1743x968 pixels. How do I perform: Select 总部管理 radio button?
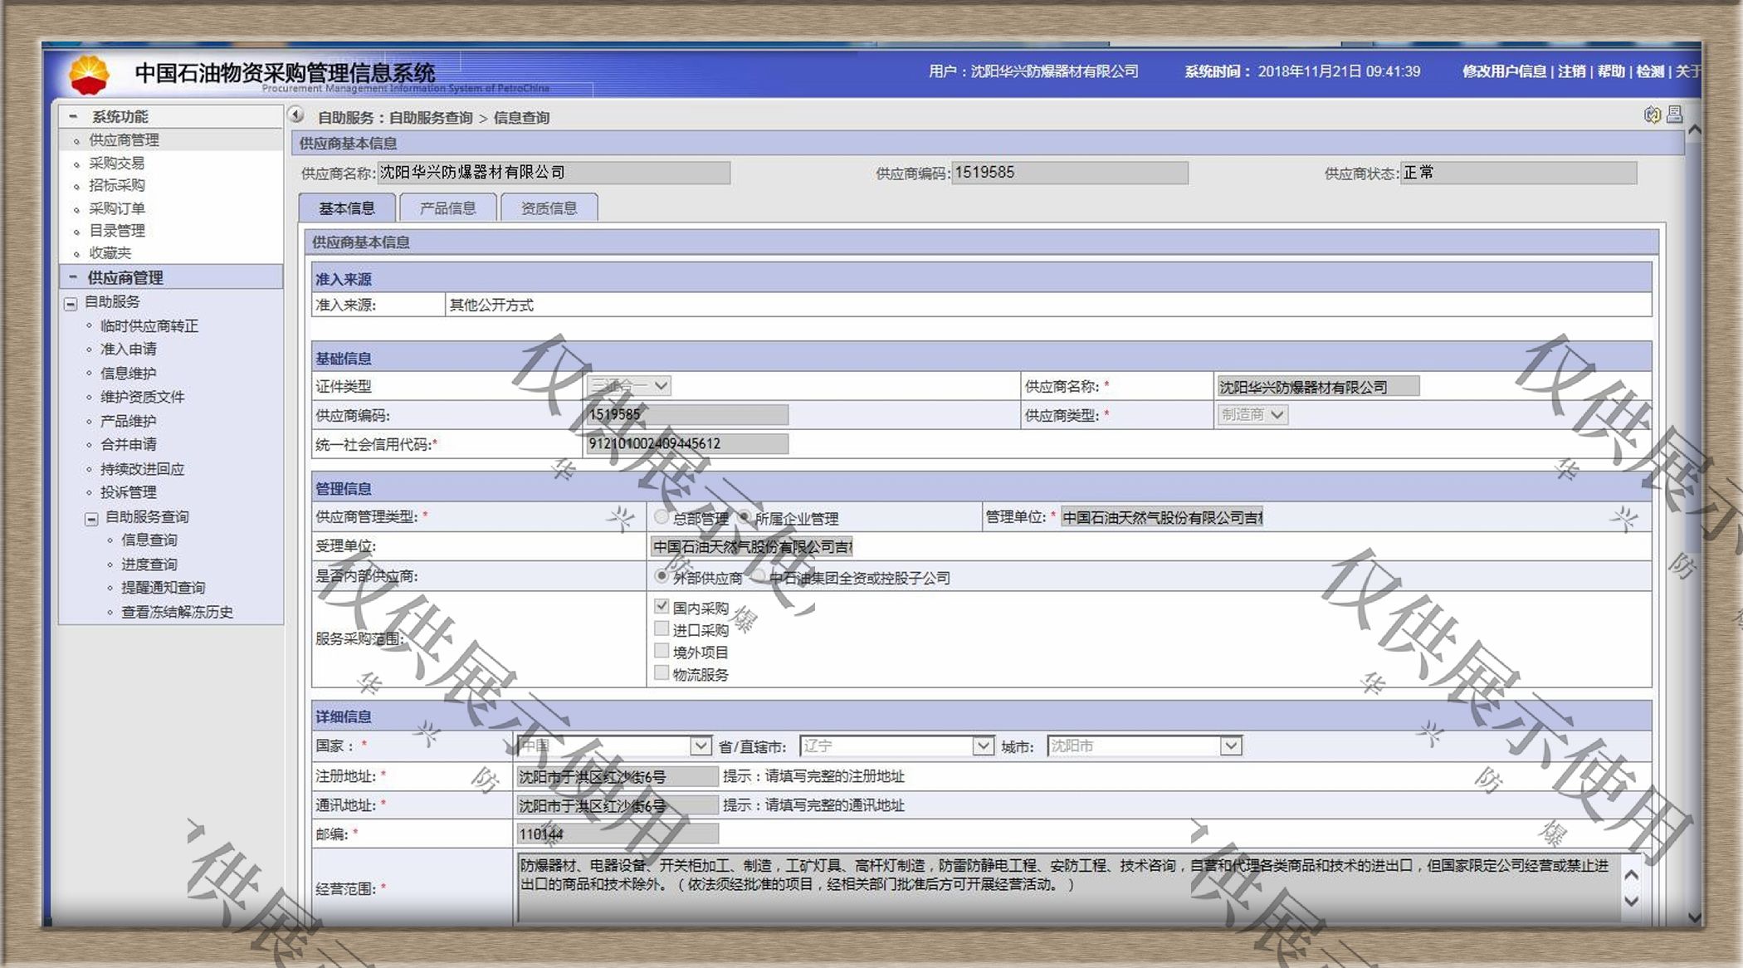(x=662, y=517)
